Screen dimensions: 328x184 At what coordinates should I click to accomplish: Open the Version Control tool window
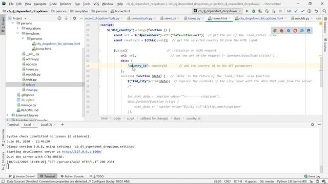[x=22, y=176]
